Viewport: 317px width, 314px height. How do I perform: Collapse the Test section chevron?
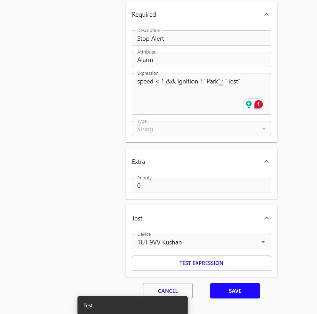point(267,218)
